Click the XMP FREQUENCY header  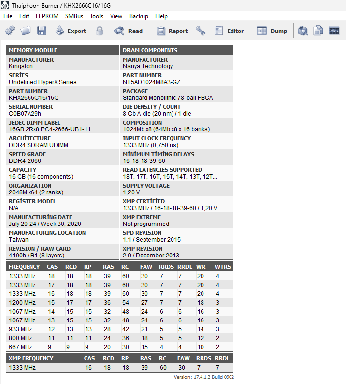31,358
